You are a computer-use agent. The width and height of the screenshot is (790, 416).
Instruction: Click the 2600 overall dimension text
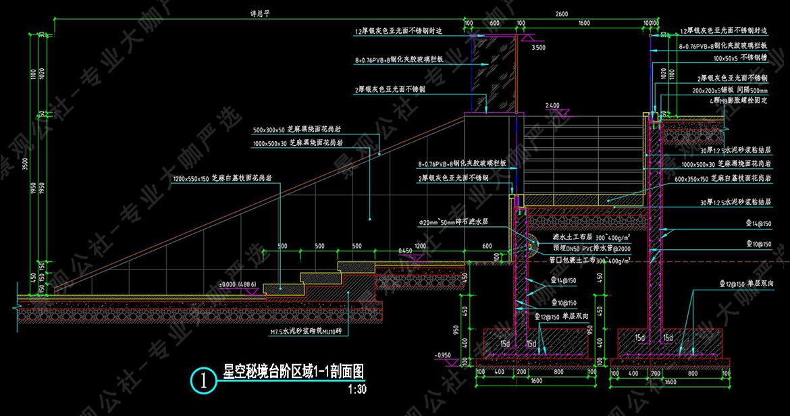(x=562, y=14)
